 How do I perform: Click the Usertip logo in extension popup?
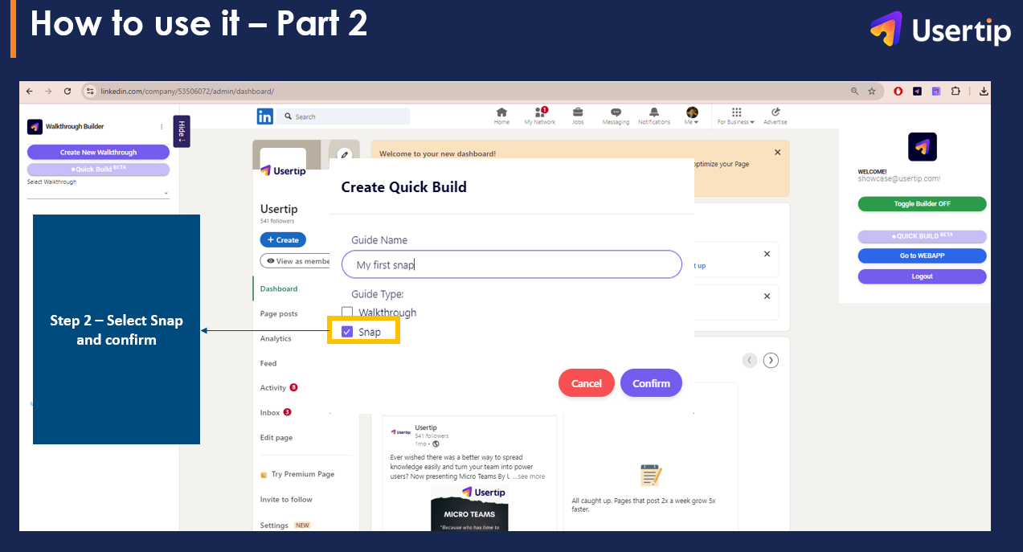click(x=922, y=147)
